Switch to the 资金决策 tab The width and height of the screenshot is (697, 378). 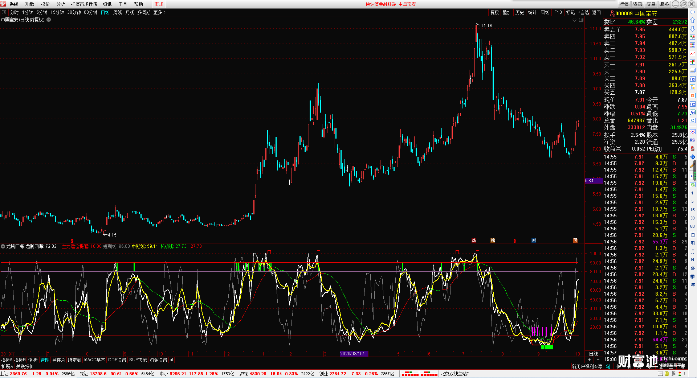click(x=158, y=360)
